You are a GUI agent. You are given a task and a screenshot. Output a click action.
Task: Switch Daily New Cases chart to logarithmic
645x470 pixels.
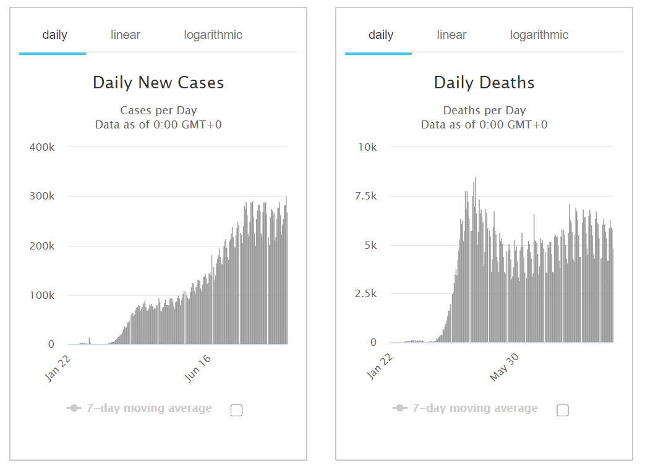coord(213,35)
